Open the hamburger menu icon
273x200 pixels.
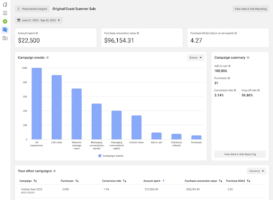tap(5, 13)
